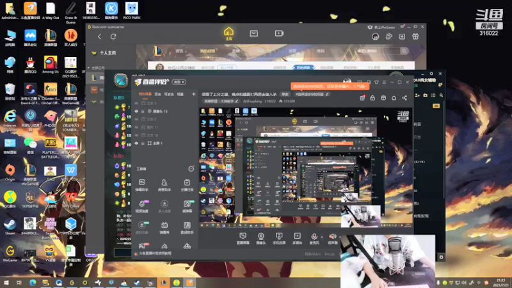Click the stream preview canvas
The image size is (512, 288).
[x=306, y=168]
